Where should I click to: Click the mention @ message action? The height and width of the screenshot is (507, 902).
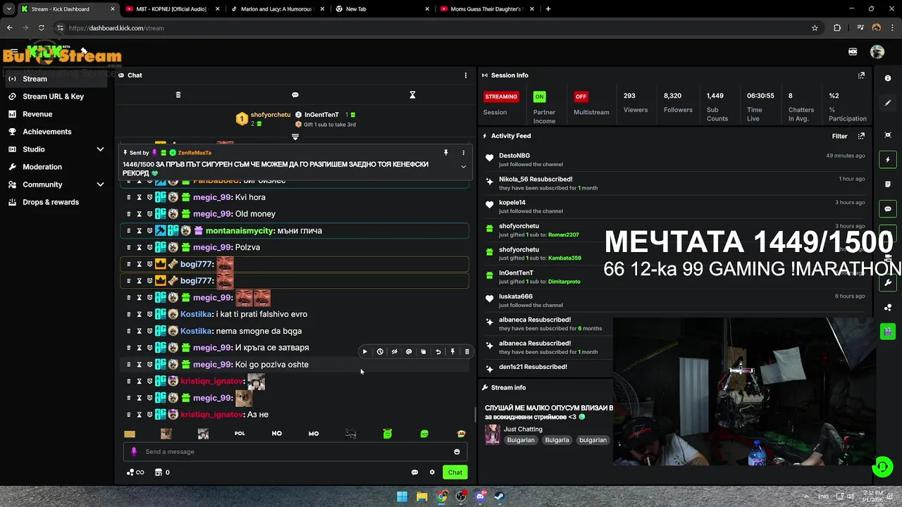coord(409,351)
